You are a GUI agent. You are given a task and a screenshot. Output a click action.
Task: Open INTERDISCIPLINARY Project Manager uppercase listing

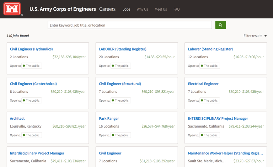(x=218, y=118)
